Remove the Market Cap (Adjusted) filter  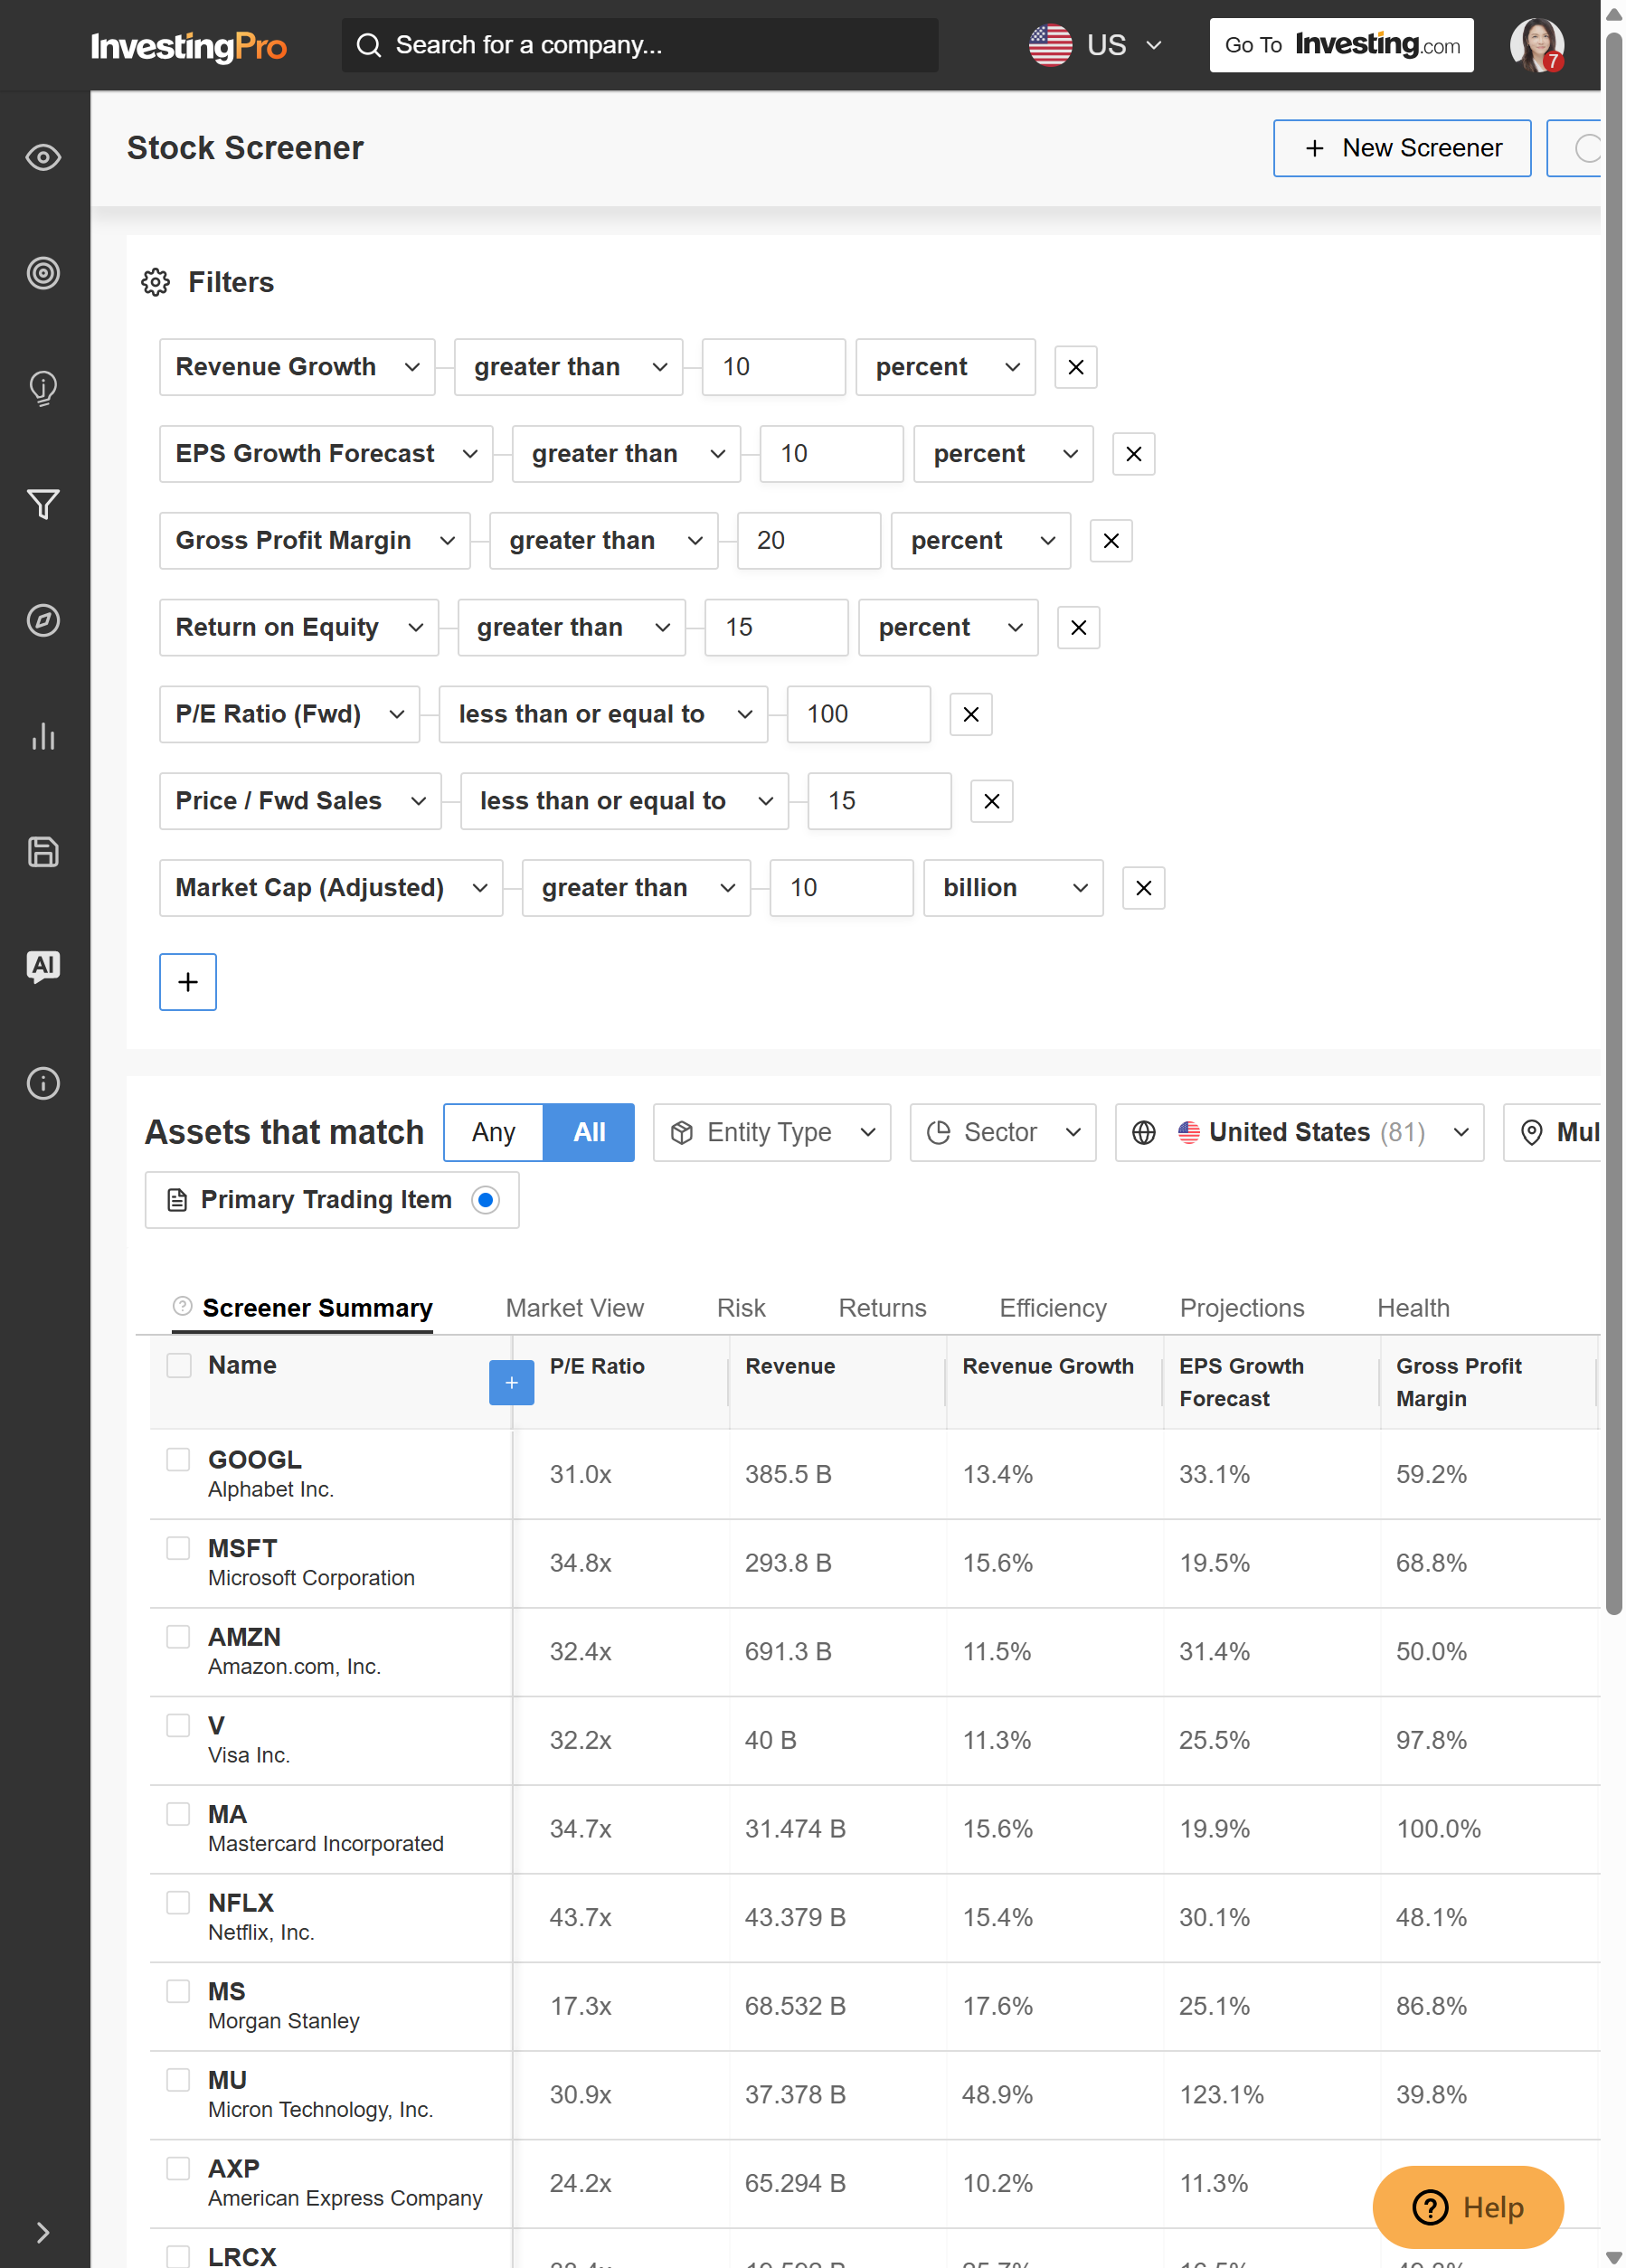(x=1143, y=888)
